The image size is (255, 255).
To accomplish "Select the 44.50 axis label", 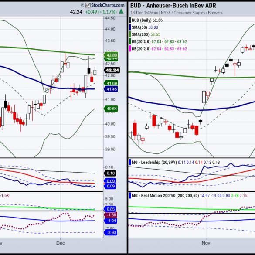I will pos(110,18).
